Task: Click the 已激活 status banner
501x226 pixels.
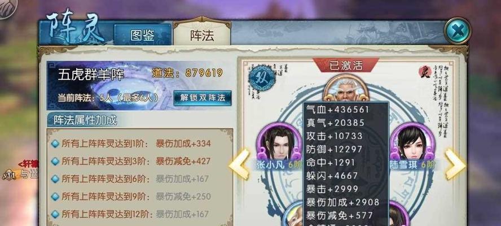Action: pos(346,66)
